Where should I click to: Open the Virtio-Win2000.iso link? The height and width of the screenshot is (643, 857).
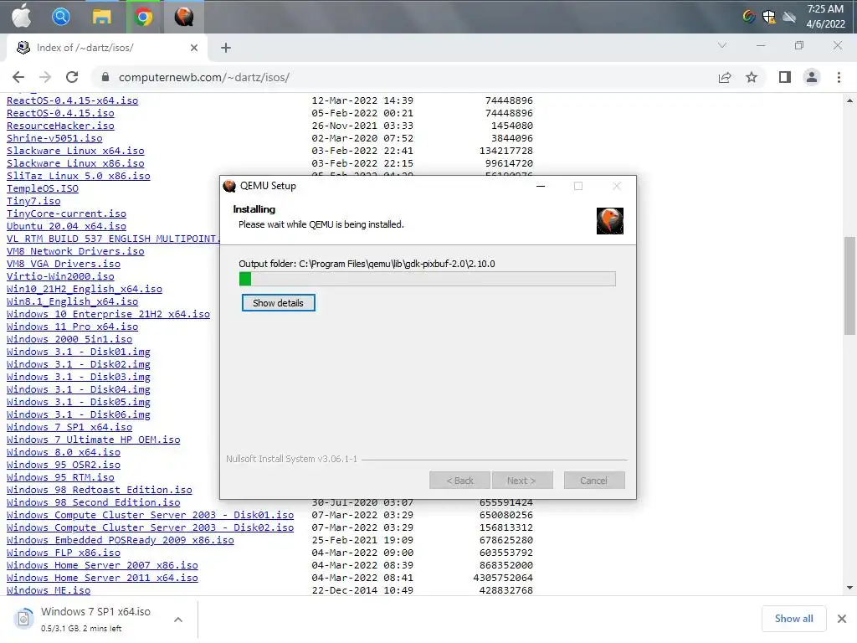tap(60, 276)
